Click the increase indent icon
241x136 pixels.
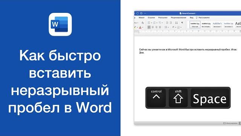(171, 23)
